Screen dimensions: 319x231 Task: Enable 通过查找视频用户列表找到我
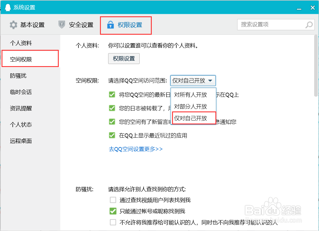pyautogui.click(x=113, y=200)
